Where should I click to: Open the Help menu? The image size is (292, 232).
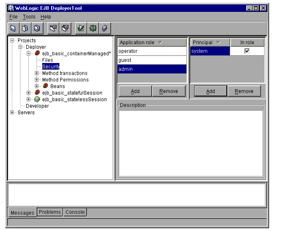coord(46,17)
